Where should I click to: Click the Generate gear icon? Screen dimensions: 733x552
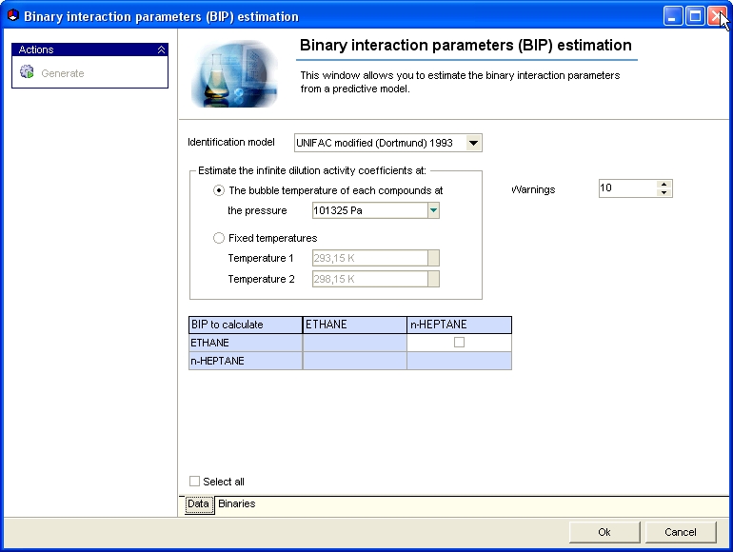click(27, 72)
